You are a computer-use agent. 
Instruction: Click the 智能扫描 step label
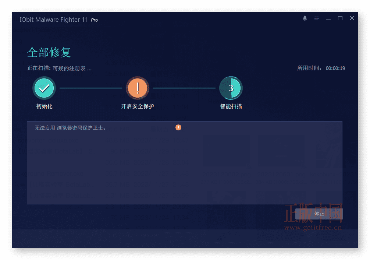[x=231, y=106]
